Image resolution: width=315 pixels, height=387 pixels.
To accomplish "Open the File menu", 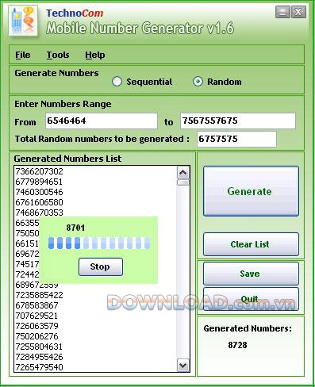I will [23, 55].
